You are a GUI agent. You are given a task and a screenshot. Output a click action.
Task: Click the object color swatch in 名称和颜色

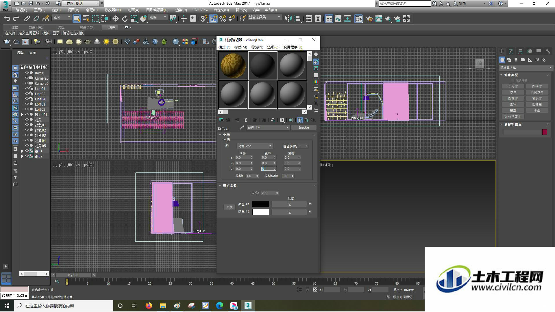[x=545, y=132]
